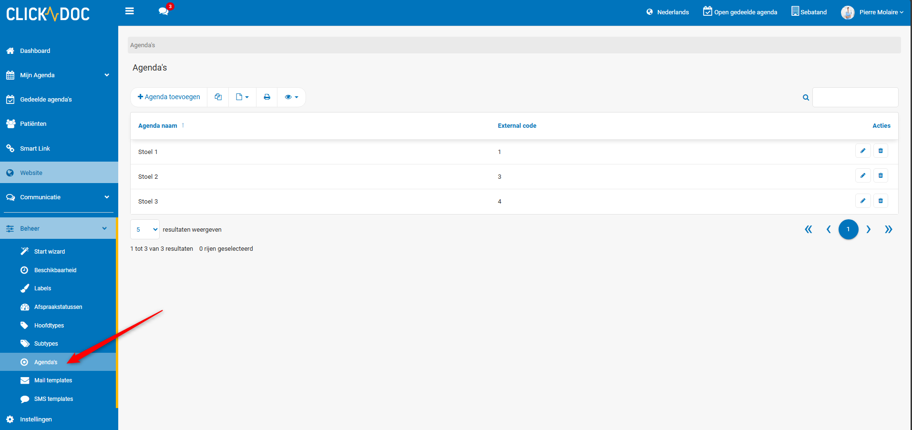This screenshot has height=430, width=912.
Task: Click the search magnifier icon
Action: (x=806, y=97)
